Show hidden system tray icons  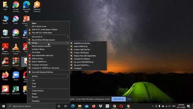tap(153, 106)
